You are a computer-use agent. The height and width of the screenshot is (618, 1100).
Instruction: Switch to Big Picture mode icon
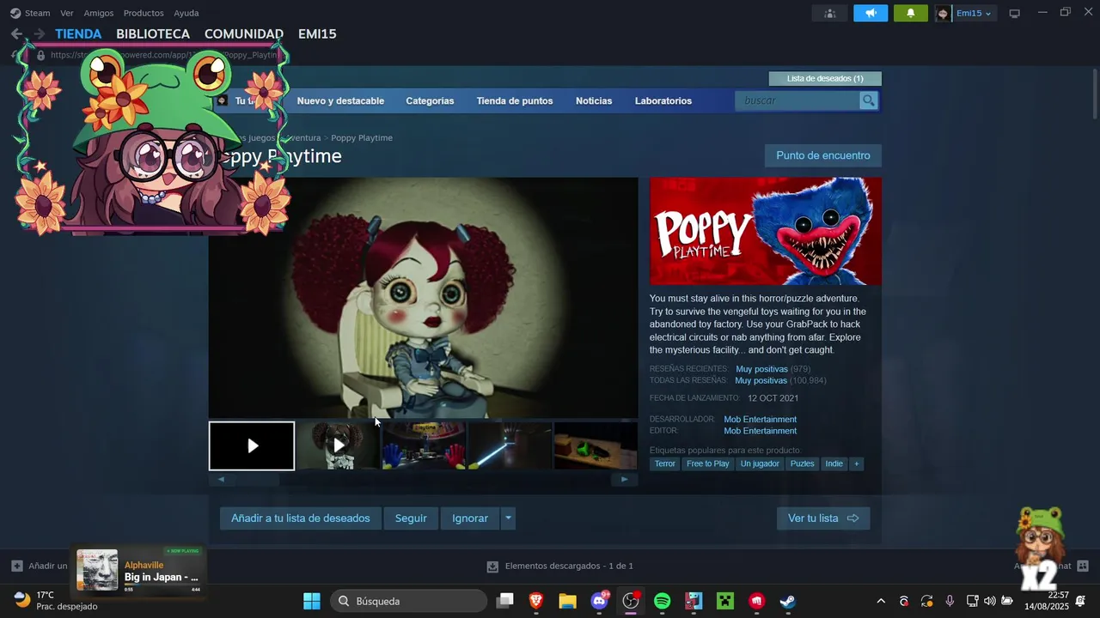[x=1014, y=13]
